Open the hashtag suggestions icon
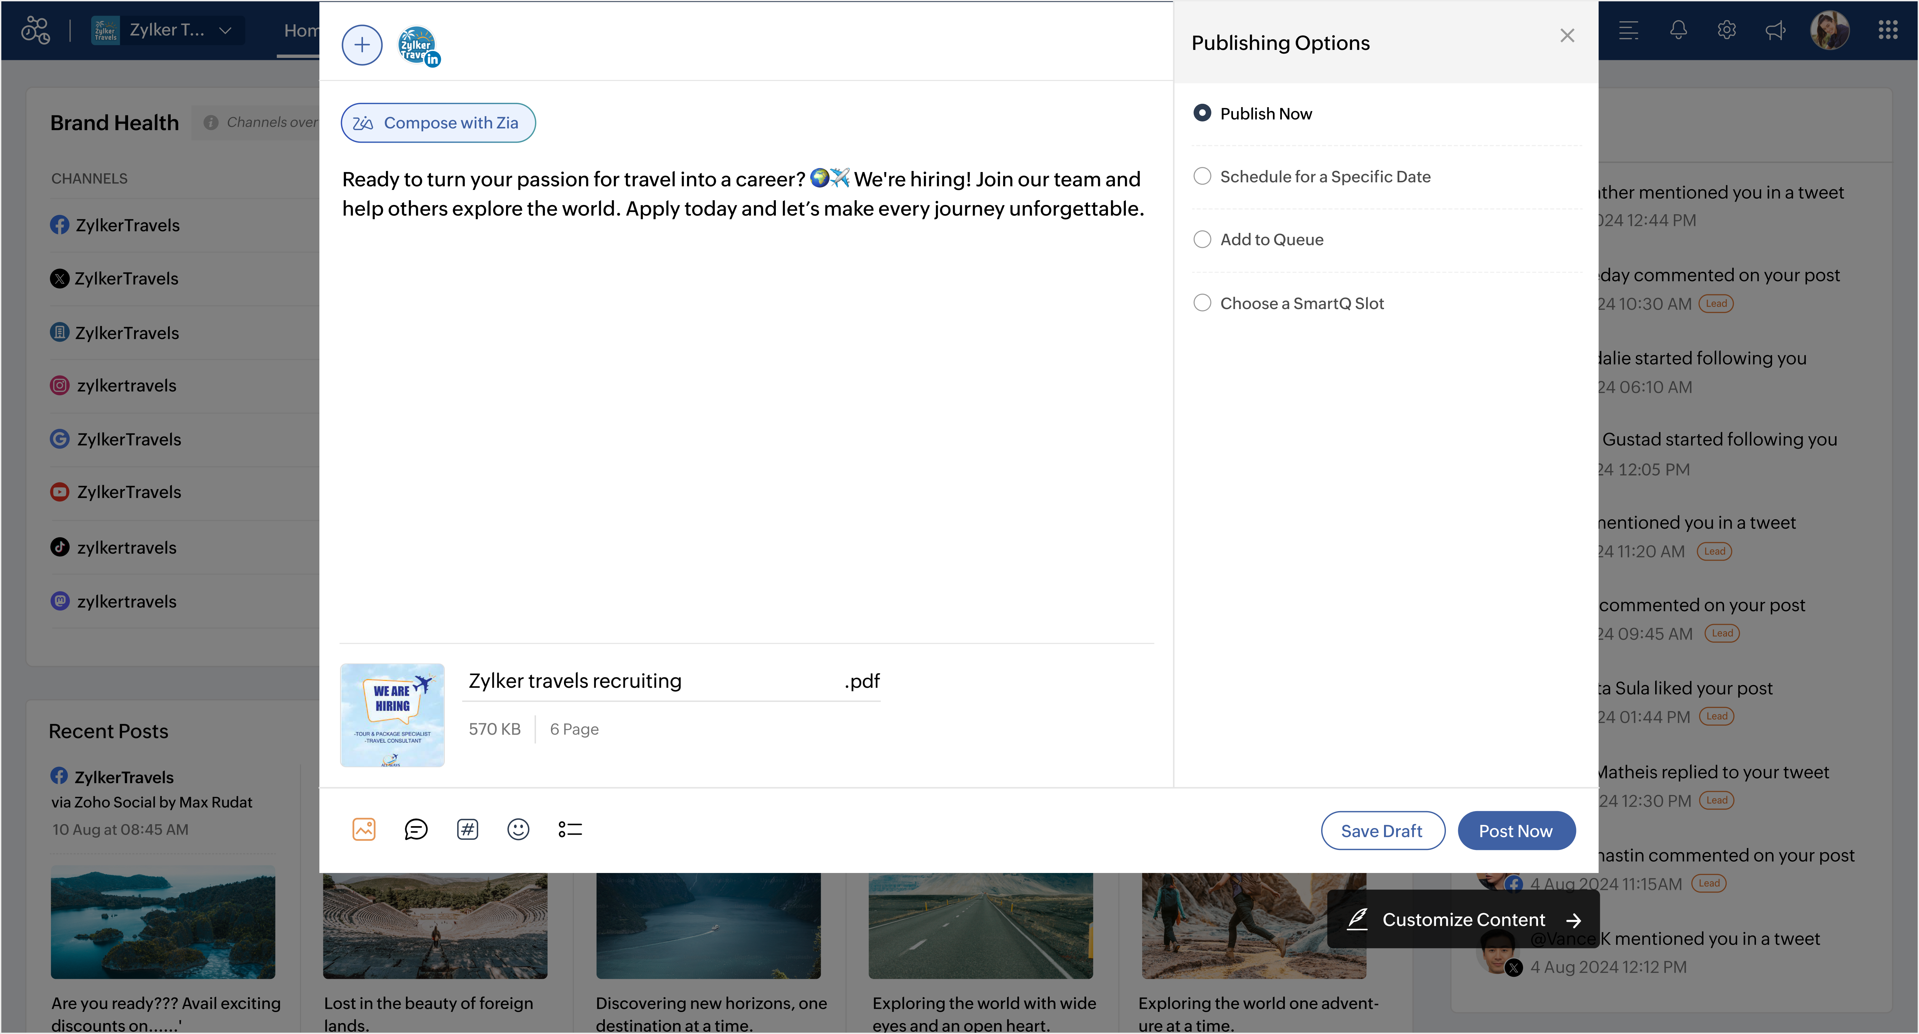This screenshot has height=1034, width=1919. click(467, 829)
